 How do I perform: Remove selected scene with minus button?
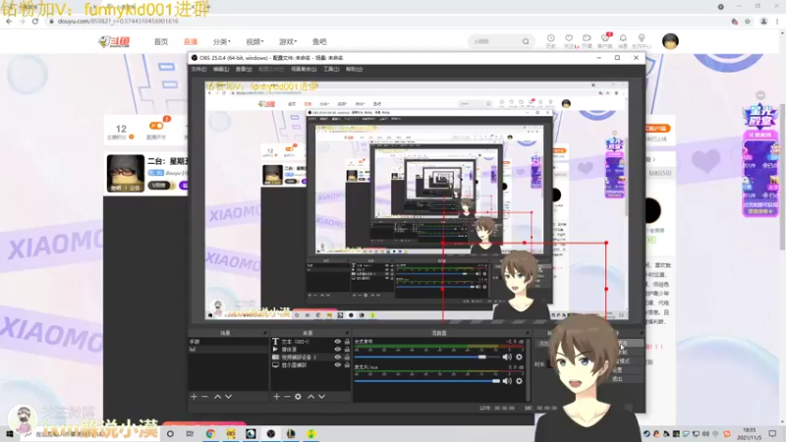pyautogui.click(x=204, y=397)
